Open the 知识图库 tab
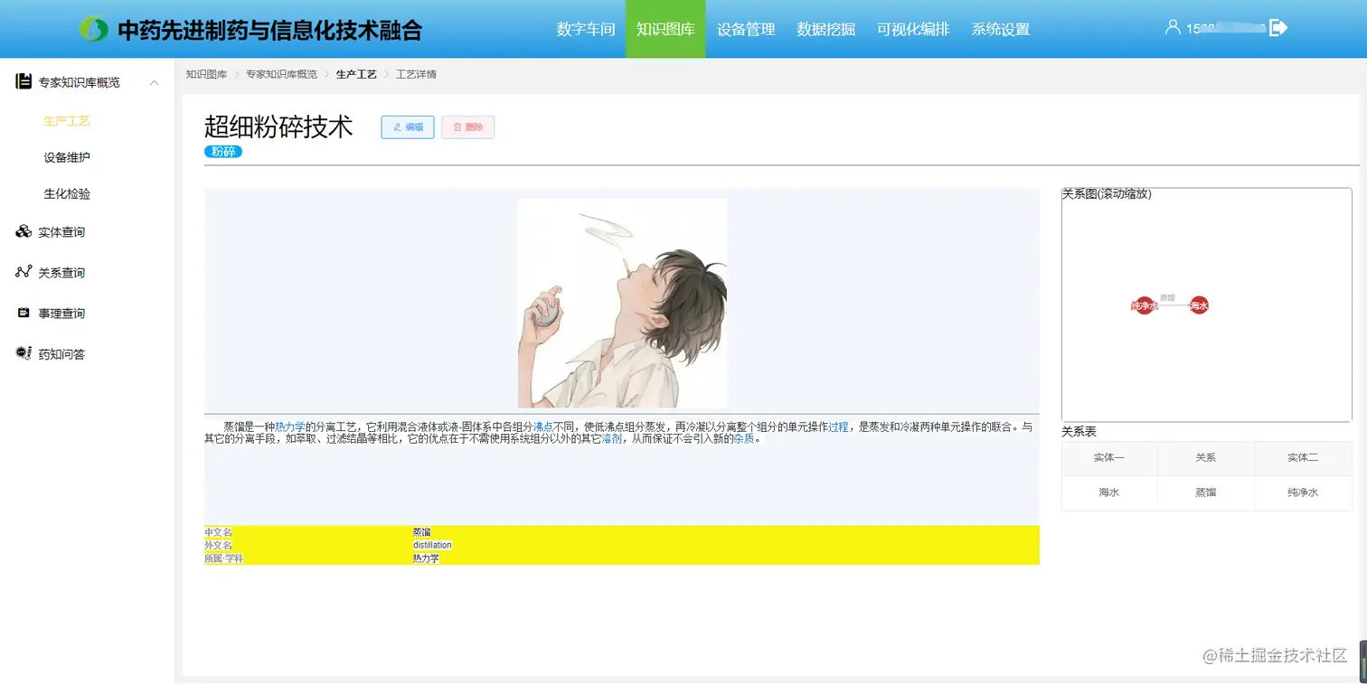Viewport: 1367px width, 684px height. click(x=665, y=29)
